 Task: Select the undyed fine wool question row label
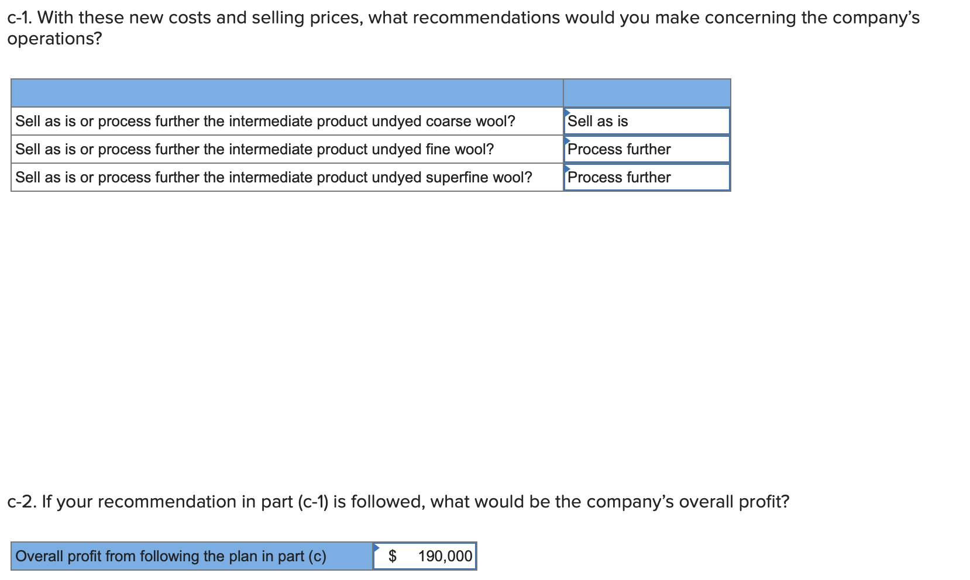pyautogui.click(x=254, y=149)
